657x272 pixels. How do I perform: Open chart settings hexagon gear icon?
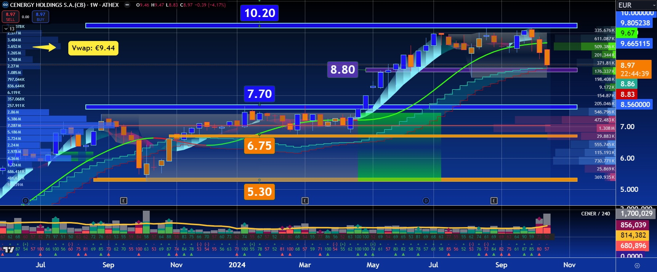click(x=637, y=265)
